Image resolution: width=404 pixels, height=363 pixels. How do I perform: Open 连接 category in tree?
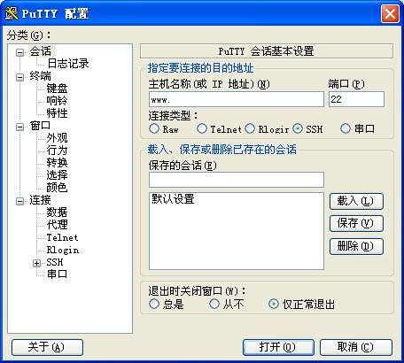(41, 200)
